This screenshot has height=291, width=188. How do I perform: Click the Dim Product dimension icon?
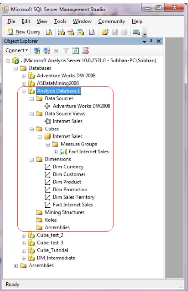click(x=47, y=182)
